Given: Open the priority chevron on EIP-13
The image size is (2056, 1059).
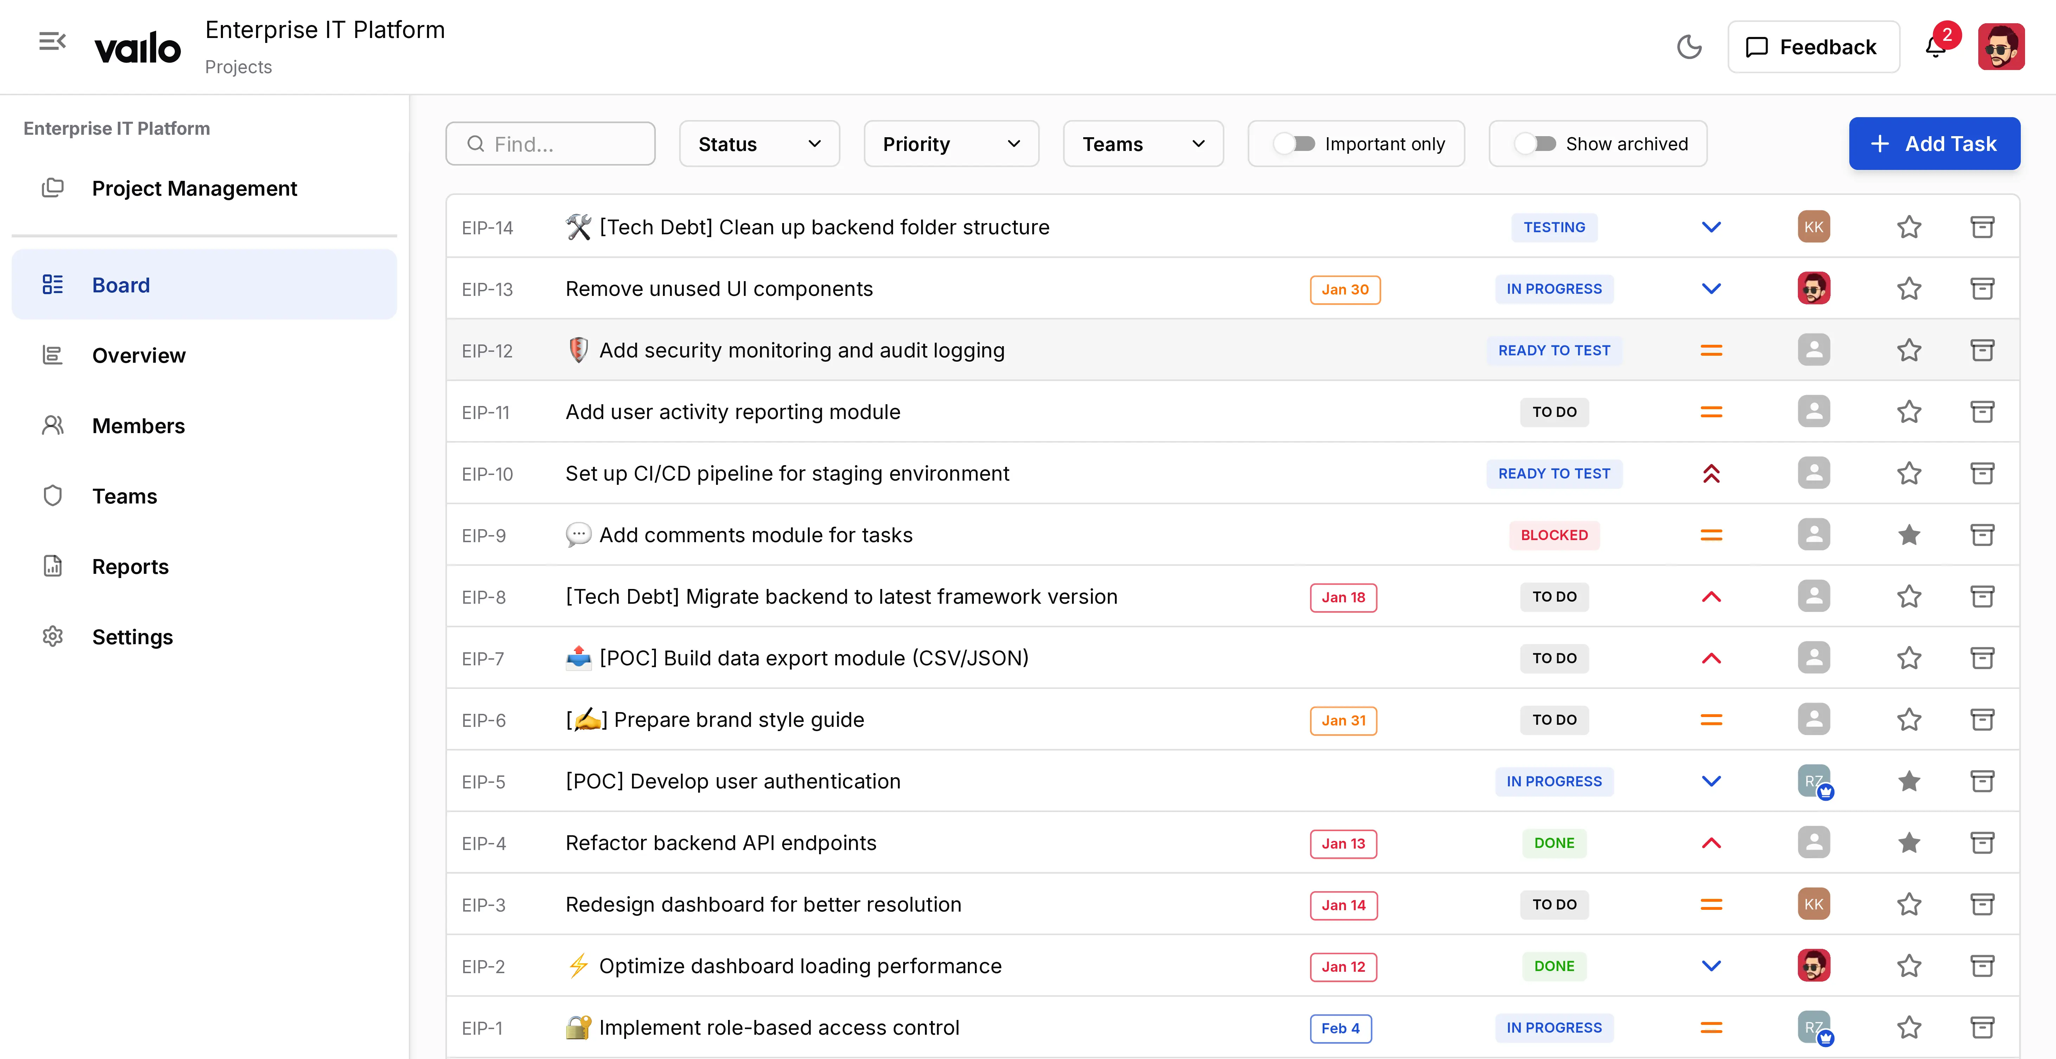Looking at the screenshot, I should point(1711,288).
